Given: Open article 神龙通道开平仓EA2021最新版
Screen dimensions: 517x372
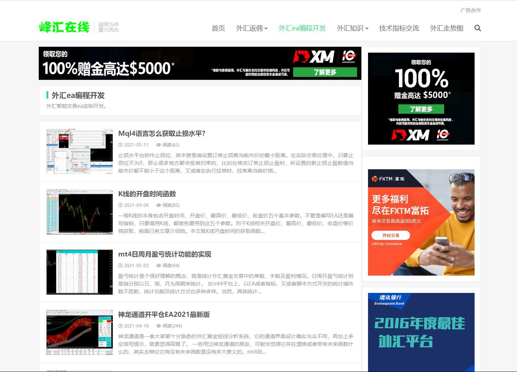Looking at the screenshot, I should point(164,315).
